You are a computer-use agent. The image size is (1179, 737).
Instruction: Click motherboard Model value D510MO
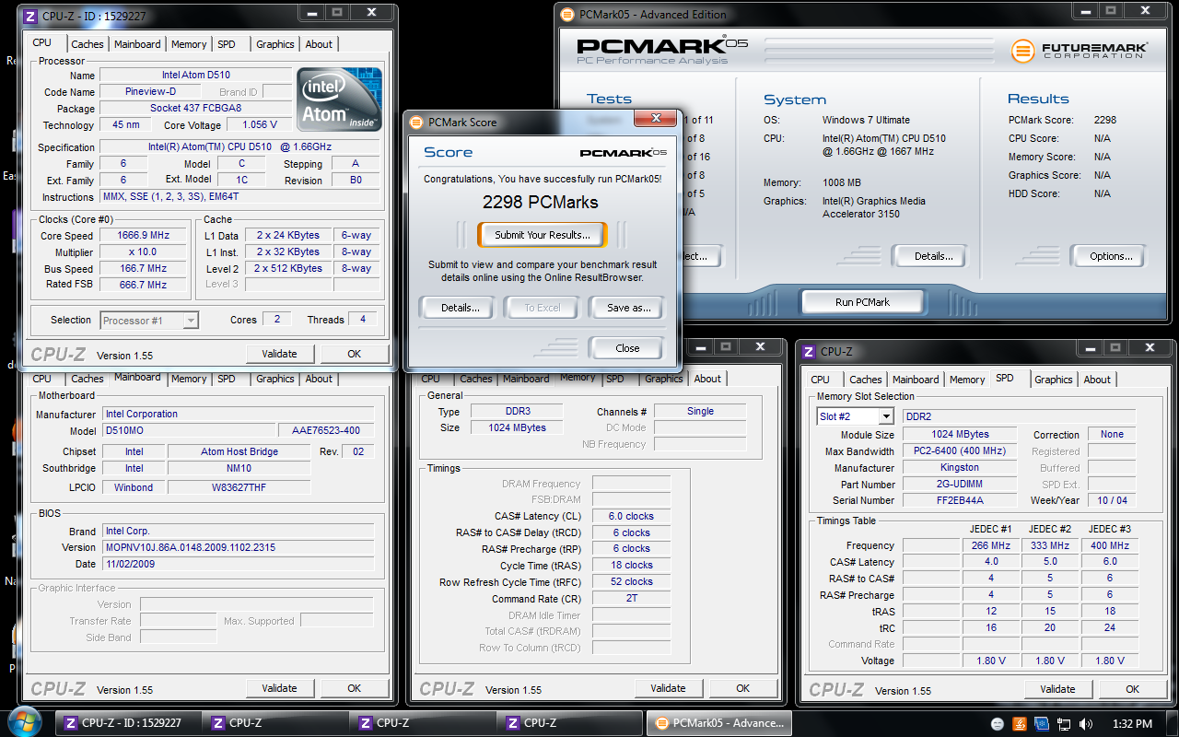[188, 431]
